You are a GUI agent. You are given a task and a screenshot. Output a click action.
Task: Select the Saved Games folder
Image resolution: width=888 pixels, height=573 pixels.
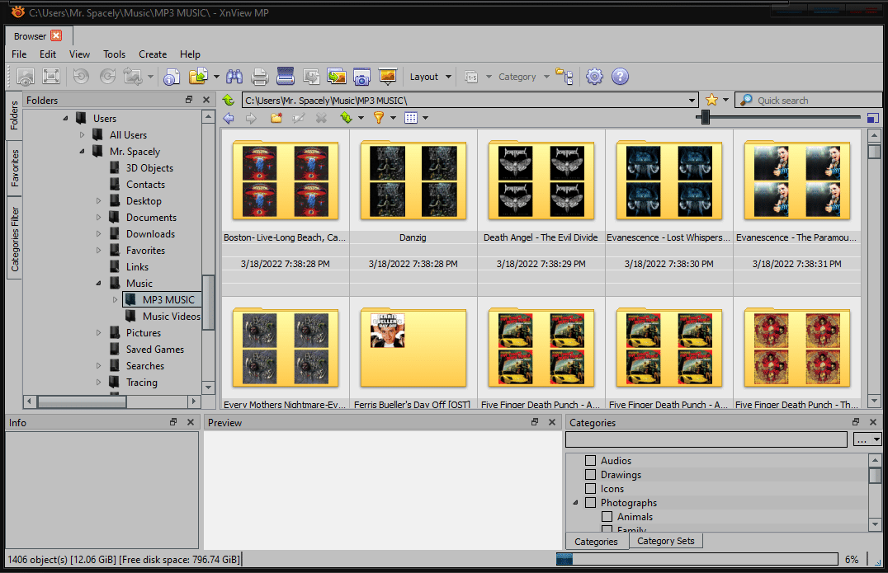[154, 349]
